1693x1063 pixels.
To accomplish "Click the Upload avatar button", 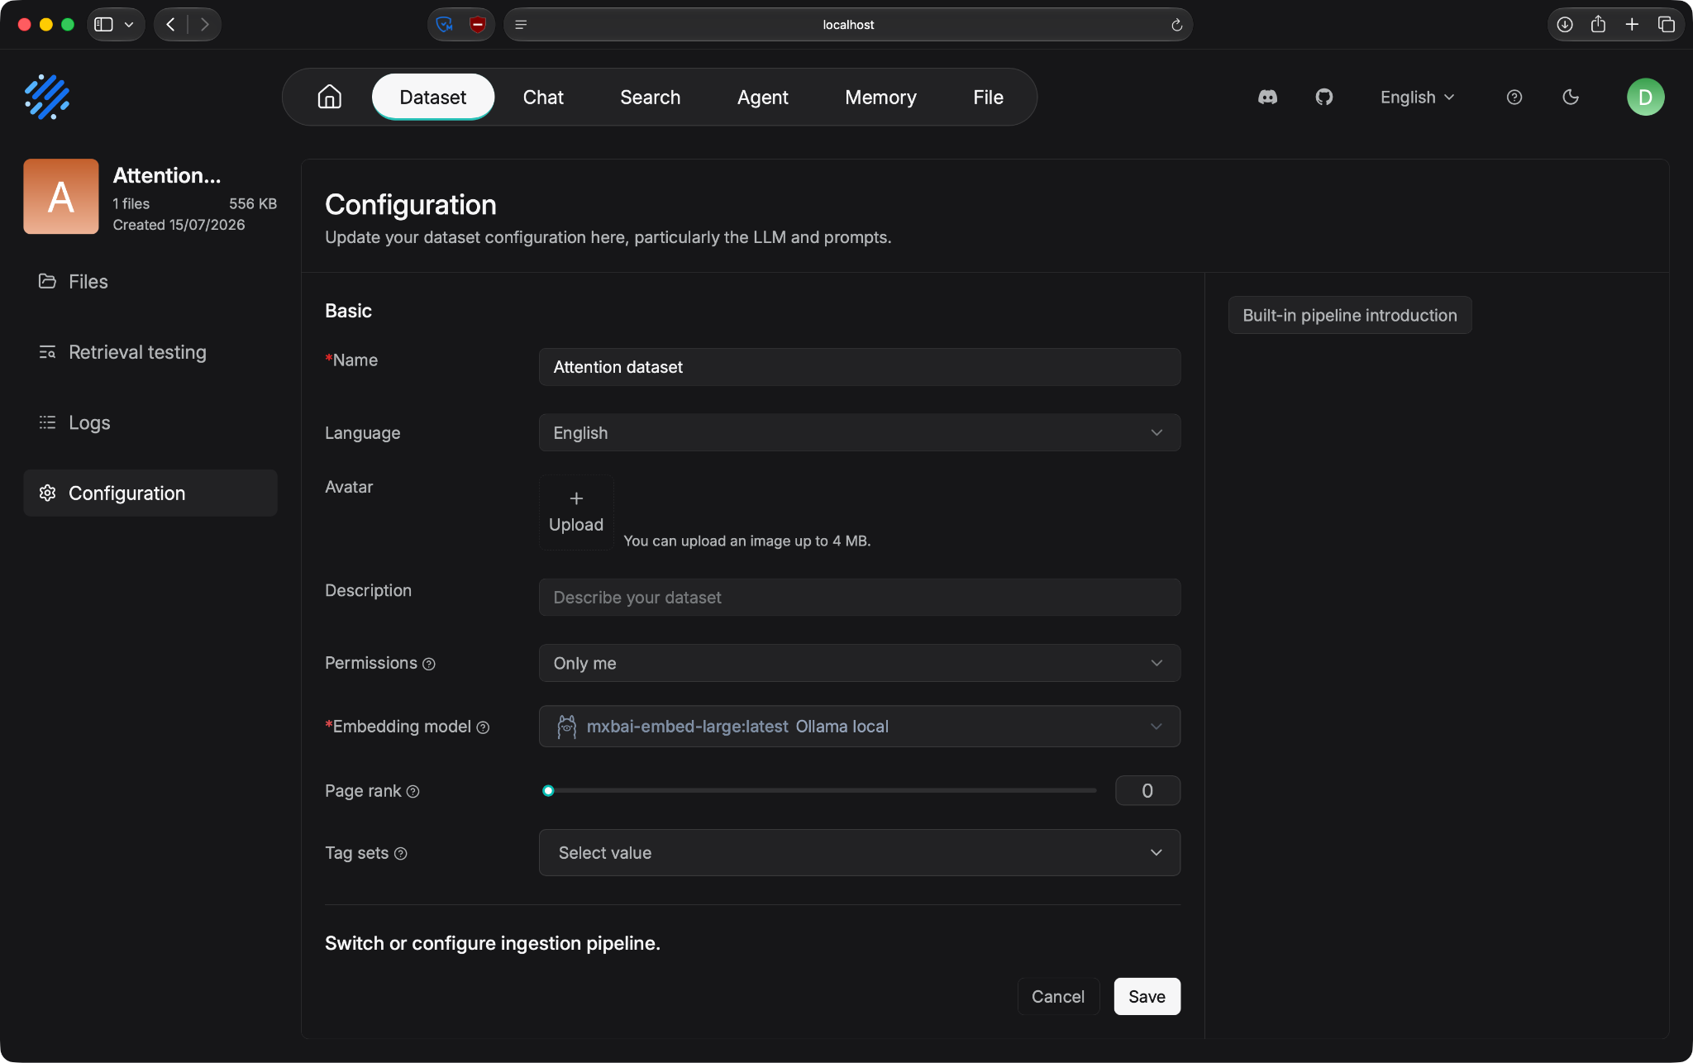I will (576, 512).
